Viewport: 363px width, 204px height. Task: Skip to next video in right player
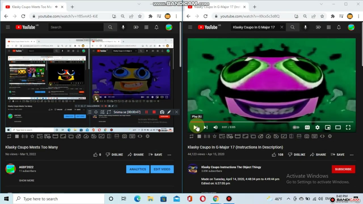coord(206,127)
